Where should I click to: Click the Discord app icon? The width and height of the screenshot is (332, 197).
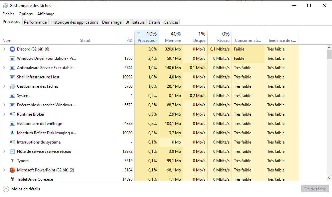pos(12,49)
